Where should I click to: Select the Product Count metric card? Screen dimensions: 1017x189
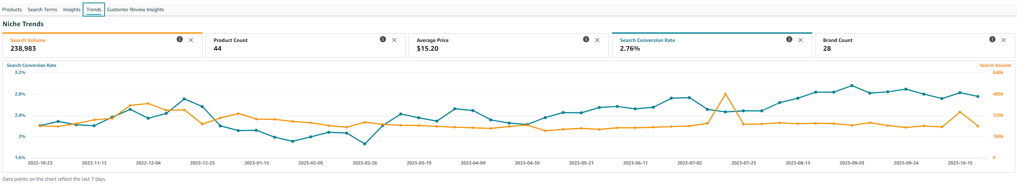point(306,45)
